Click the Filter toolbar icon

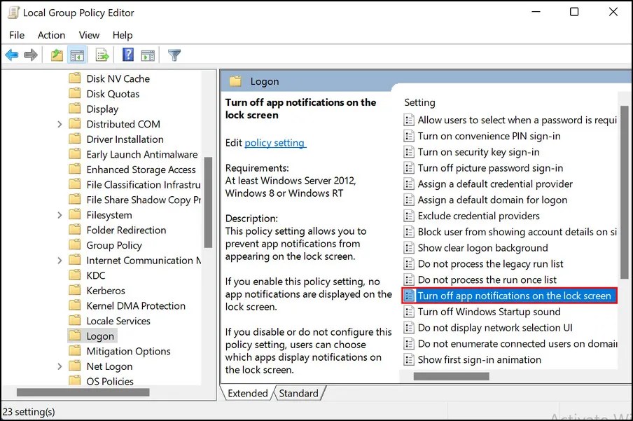pyautogui.click(x=174, y=55)
